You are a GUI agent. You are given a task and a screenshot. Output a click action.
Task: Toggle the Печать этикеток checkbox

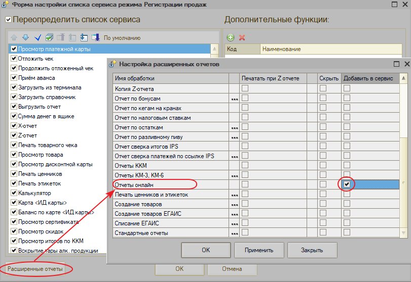coord(14,183)
